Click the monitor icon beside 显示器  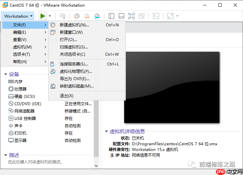(x=11, y=140)
